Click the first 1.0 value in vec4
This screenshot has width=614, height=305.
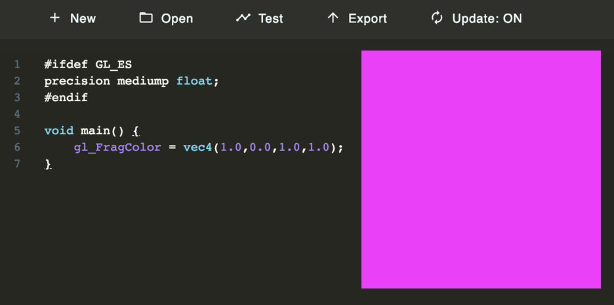coord(231,147)
